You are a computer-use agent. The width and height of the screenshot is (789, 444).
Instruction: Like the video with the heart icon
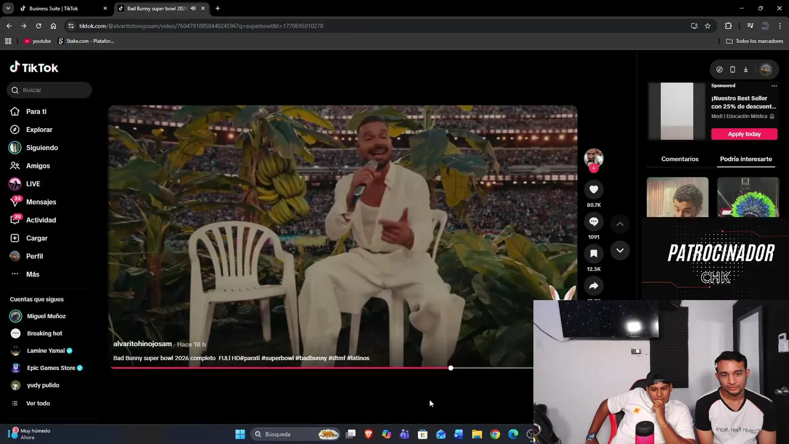click(x=594, y=189)
